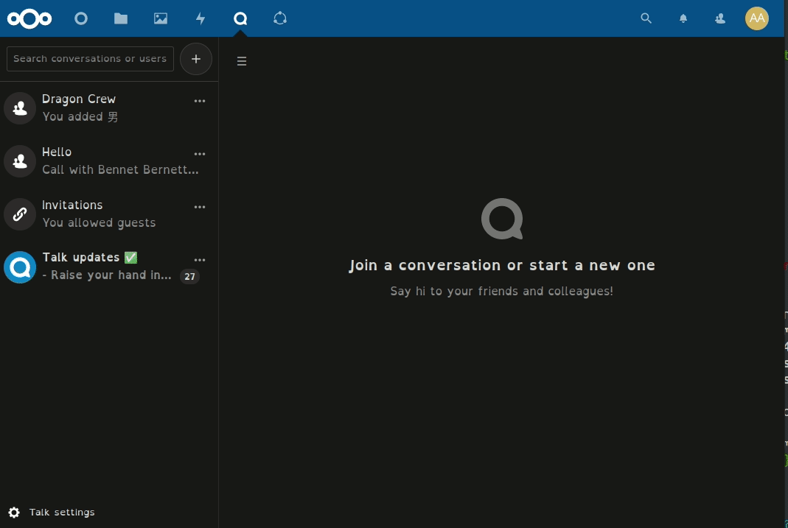Toggle the navigation hamburger menu

[242, 61]
